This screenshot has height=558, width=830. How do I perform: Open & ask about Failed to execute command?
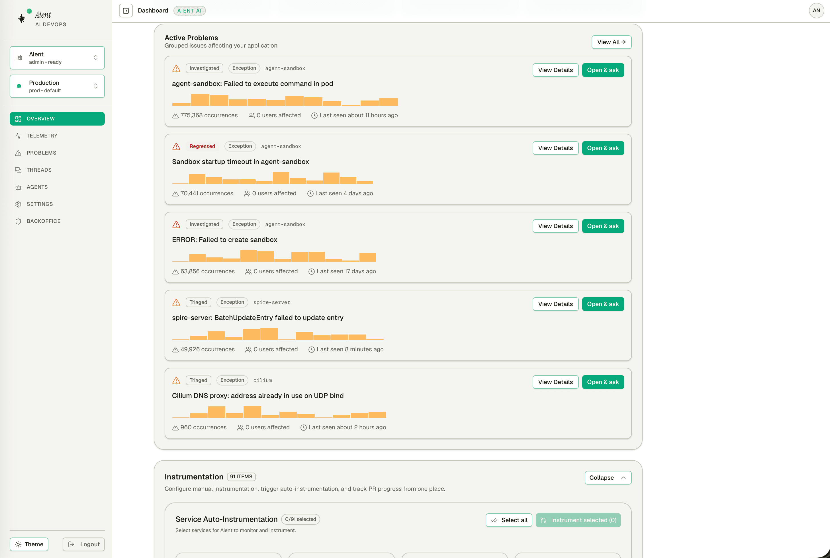point(603,70)
